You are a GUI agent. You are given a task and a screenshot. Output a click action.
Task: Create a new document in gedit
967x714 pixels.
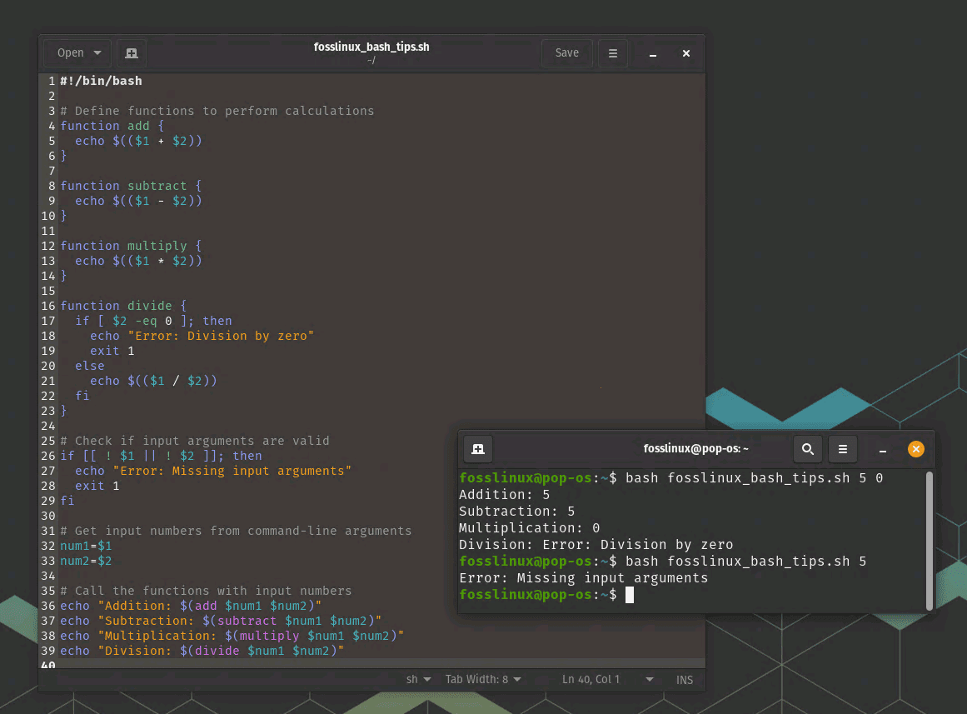(132, 53)
